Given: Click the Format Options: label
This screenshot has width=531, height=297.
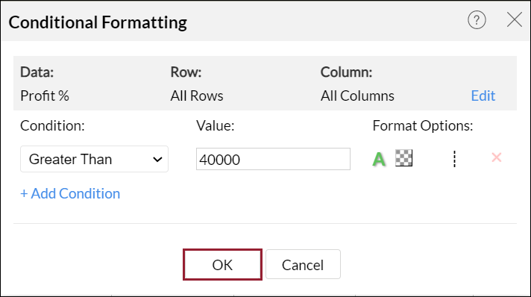Looking at the screenshot, I should (x=423, y=126).
